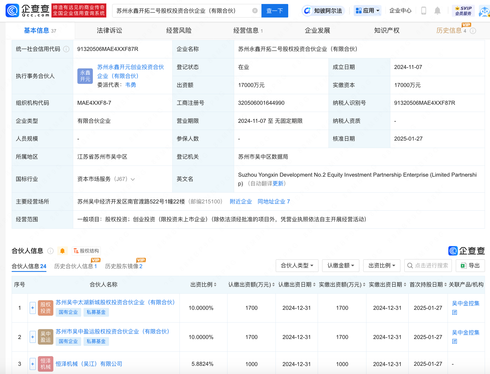Screen dimensions: 490x374
Task: Click the 查一下 search button
Action: [x=275, y=11]
